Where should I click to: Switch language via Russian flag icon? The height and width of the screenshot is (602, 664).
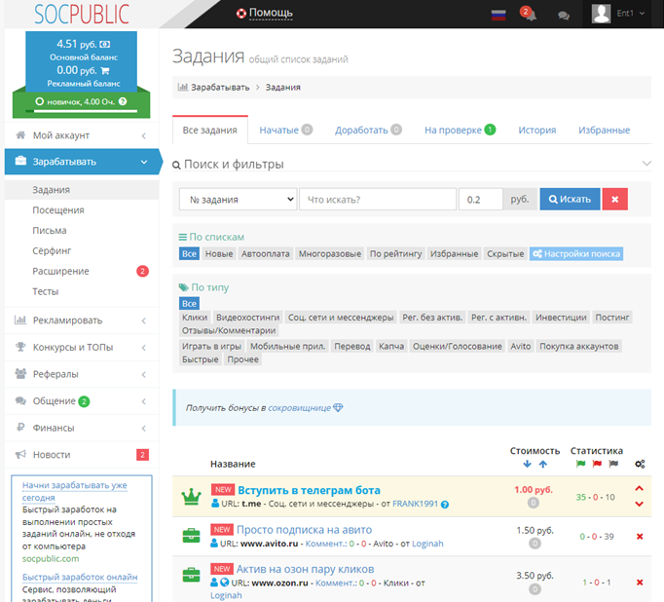click(x=498, y=16)
